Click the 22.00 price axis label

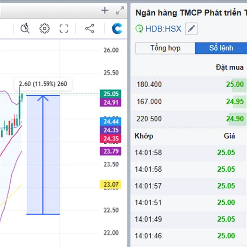pos(111,233)
